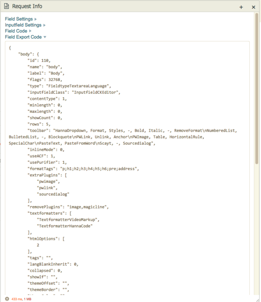Click the "showIf" line
Screen dimensions: 261x302
click(43, 277)
